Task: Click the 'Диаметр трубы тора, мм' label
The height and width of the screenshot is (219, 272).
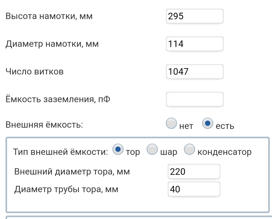Action: [x=66, y=189]
